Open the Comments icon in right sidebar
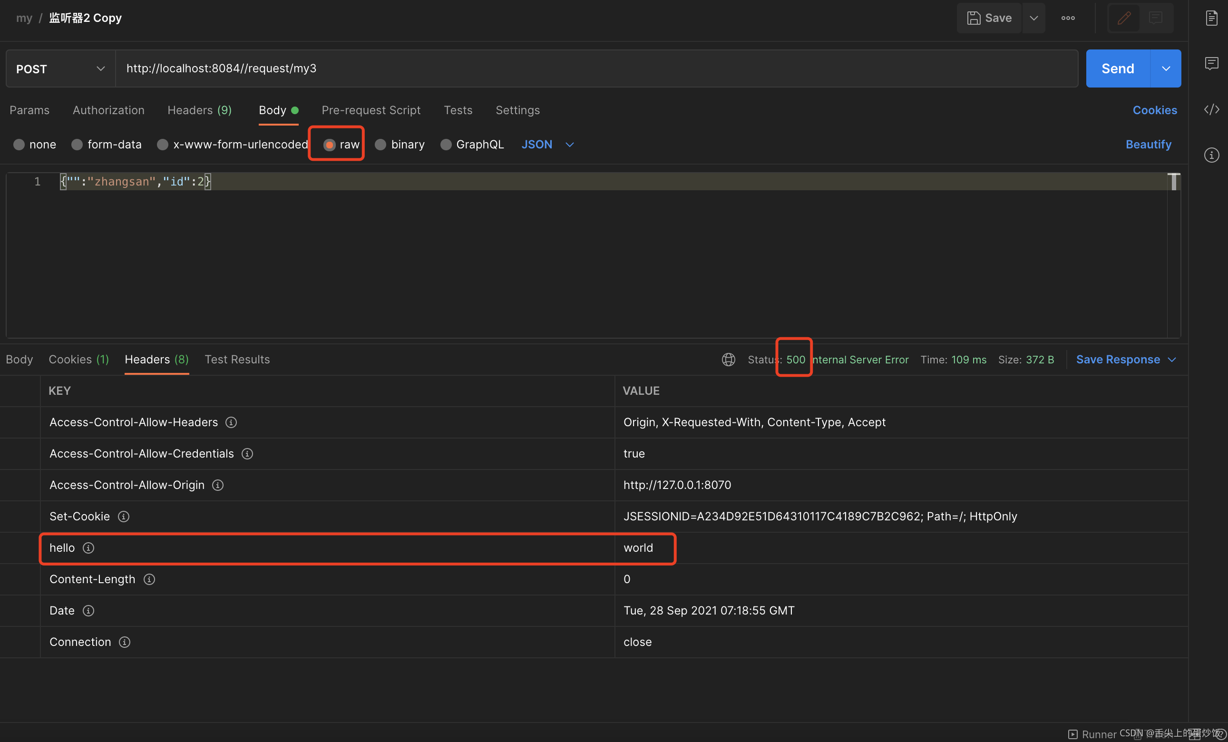The height and width of the screenshot is (742, 1228). point(1211,63)
